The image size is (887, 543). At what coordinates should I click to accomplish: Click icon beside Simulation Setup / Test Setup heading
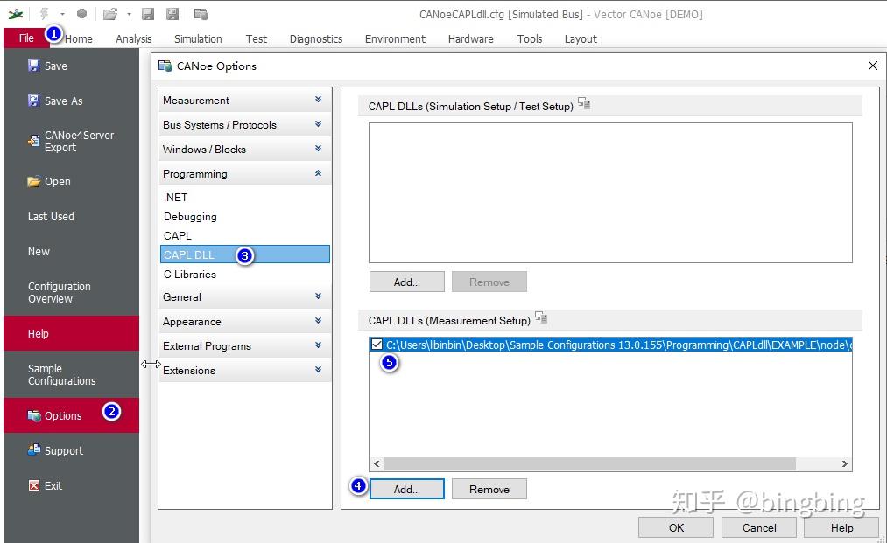pyautogui.click(x=584, y=104)
